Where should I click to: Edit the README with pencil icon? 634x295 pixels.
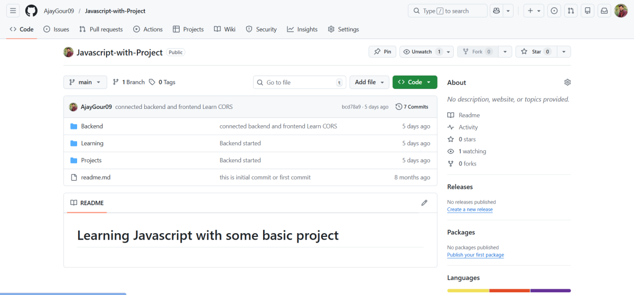[424, 202]
